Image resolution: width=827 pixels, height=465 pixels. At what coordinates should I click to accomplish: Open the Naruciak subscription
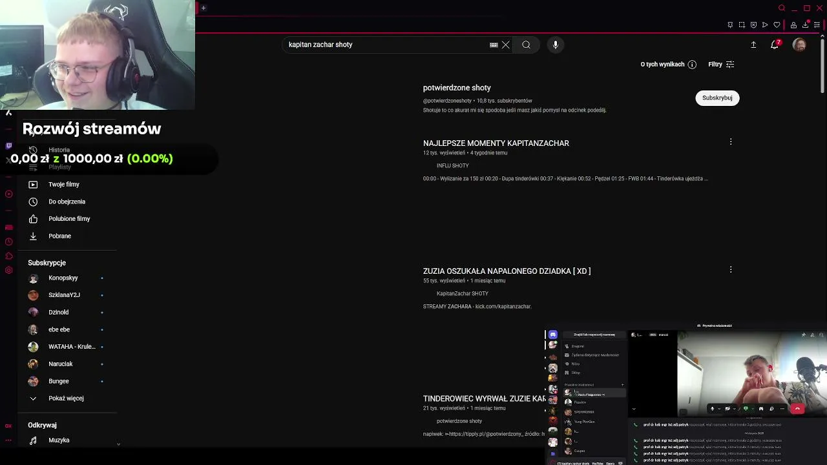pyautogui.click(x=61, y=364)
